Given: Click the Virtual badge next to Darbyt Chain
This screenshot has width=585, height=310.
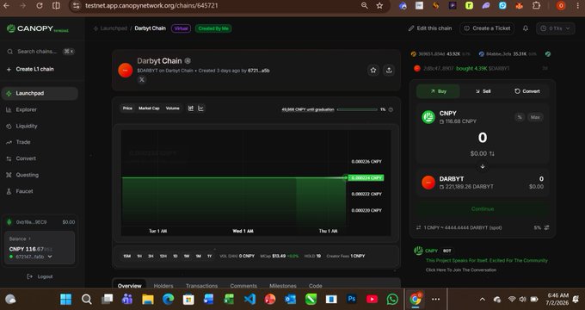Looking at the screenshot, I should pos(181,28).
